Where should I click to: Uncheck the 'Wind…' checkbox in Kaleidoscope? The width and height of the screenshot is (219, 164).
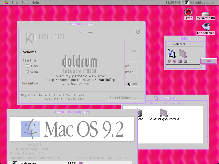click(x=28, y=72)
